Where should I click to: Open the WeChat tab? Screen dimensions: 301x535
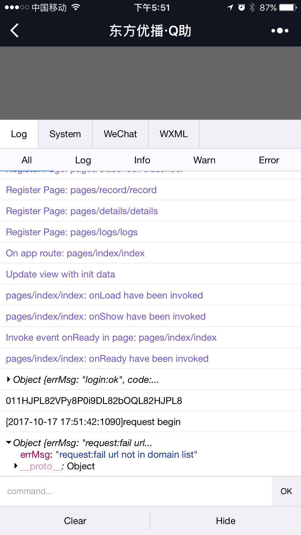[x=120, y=134]
